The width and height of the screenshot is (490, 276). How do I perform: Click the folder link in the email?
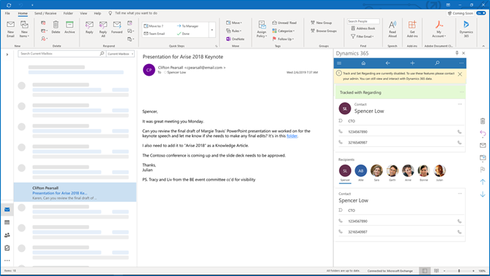(292, 135)
